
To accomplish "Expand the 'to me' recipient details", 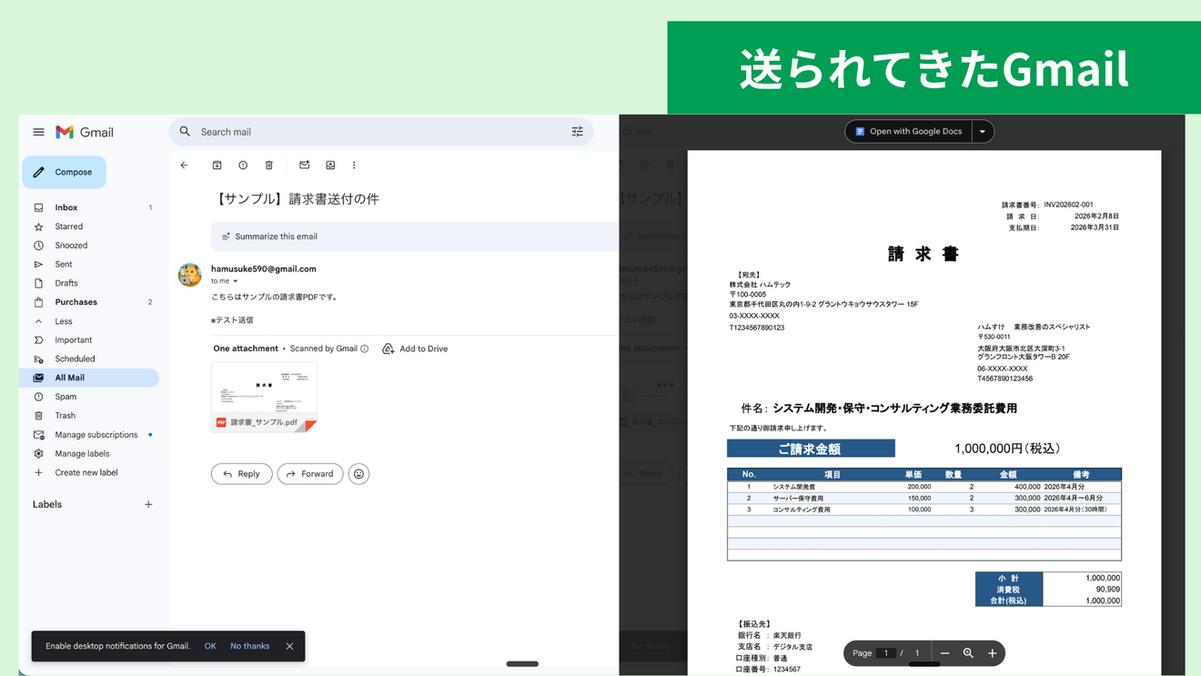I will (236, 281).
